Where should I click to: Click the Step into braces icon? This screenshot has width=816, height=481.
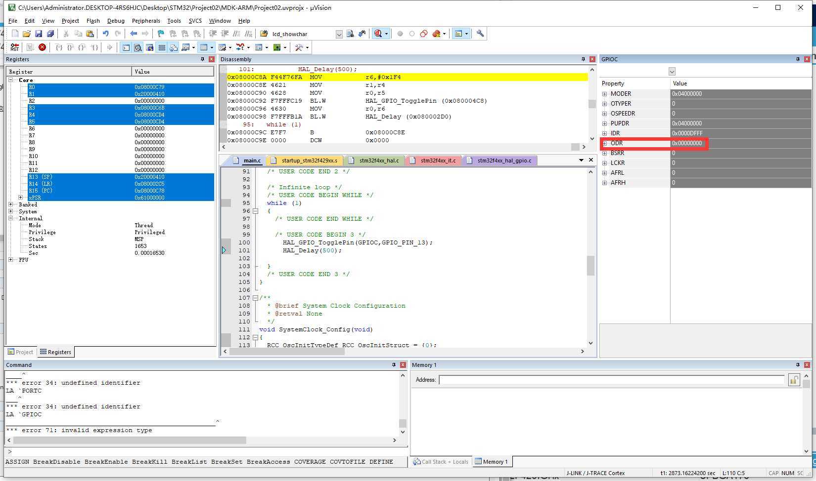click(x=59, y=47)
